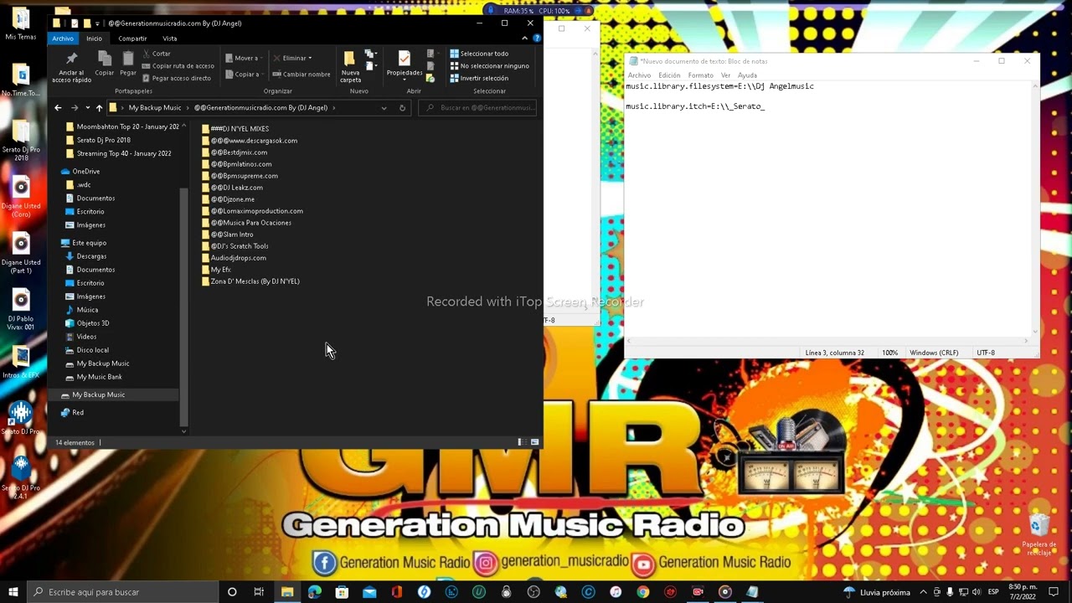Screen dimensions: 1072x603
Task: Create a Nueva carpeta from ribbon
Action: click(350, 66)
